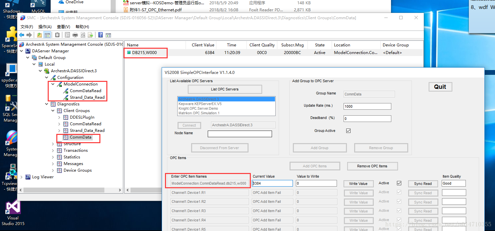Click the Update Rate (ms.) input field

367,106
